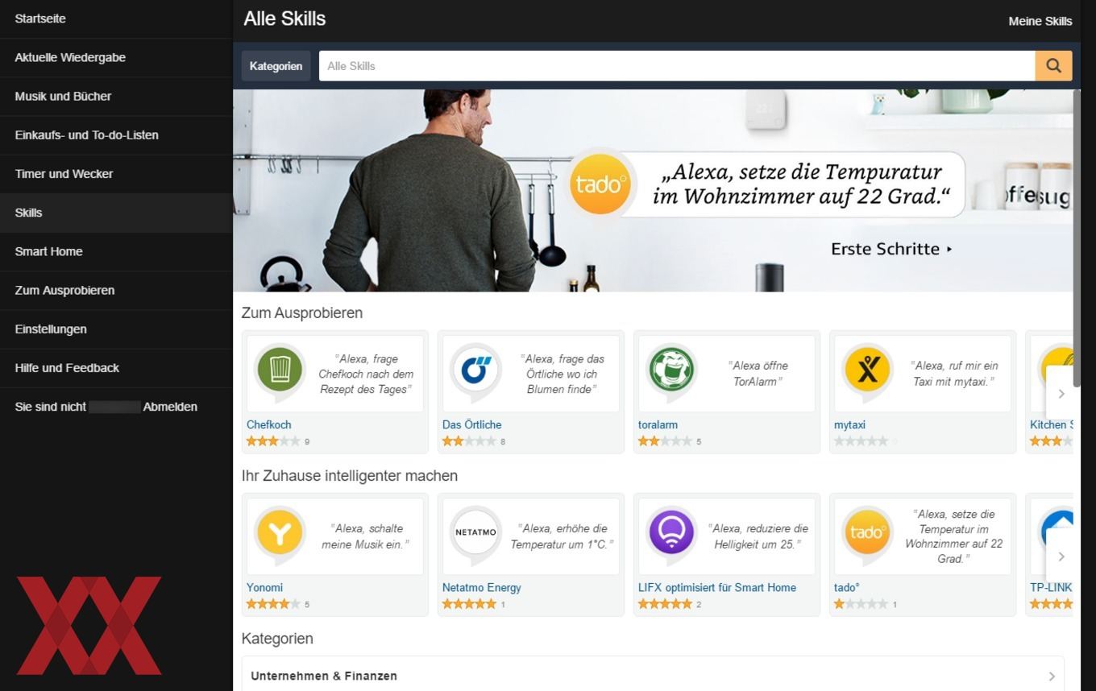Open Meine Skills

tap(1040, 21)
